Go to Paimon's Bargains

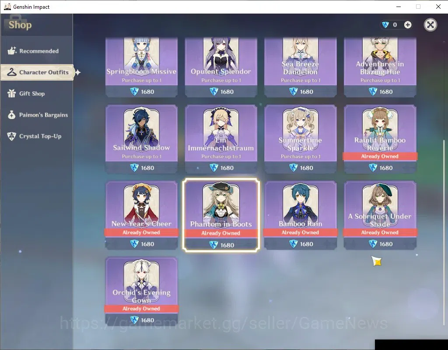[37, 115]
